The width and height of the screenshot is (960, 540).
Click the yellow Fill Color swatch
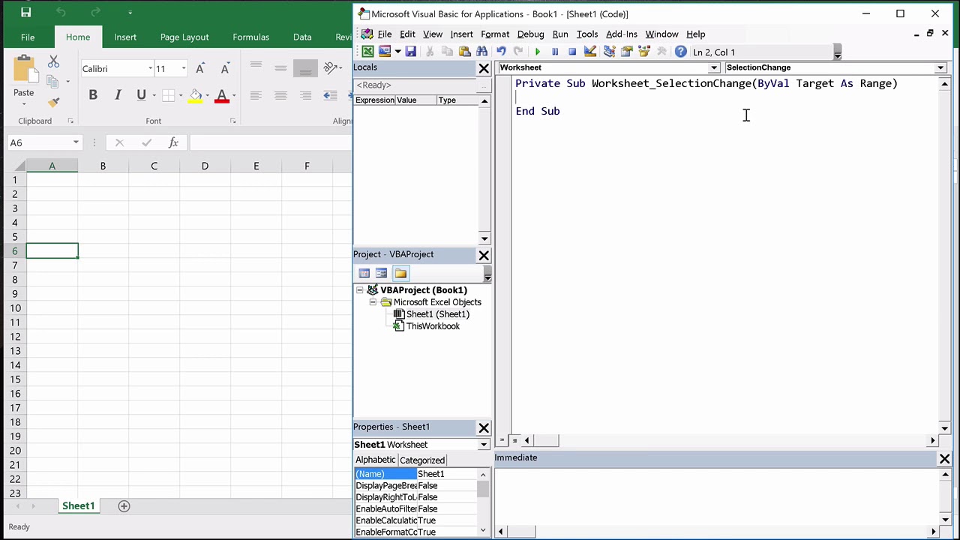click(x=195, y=95)
